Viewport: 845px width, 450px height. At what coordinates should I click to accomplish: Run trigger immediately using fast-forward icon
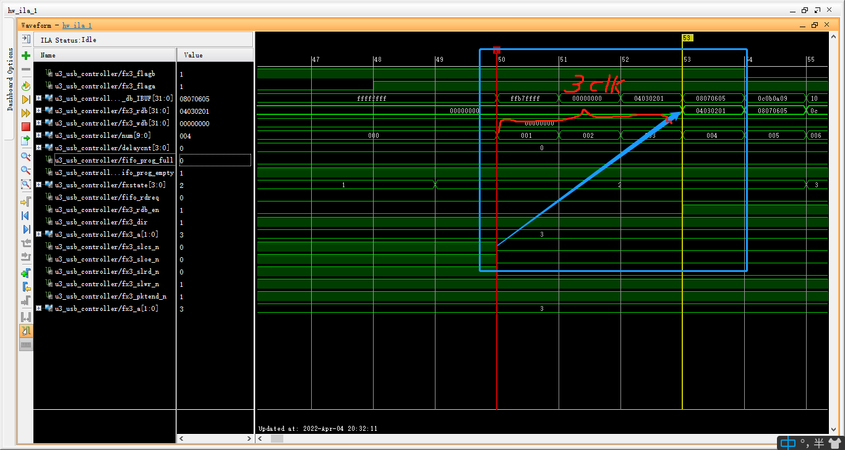click(25, 112)
